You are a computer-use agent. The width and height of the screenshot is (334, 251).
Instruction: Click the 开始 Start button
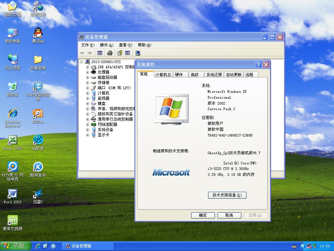16,246
